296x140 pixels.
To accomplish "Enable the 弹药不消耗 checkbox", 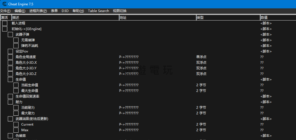I will pyautogui.click(x=16, y=46).
